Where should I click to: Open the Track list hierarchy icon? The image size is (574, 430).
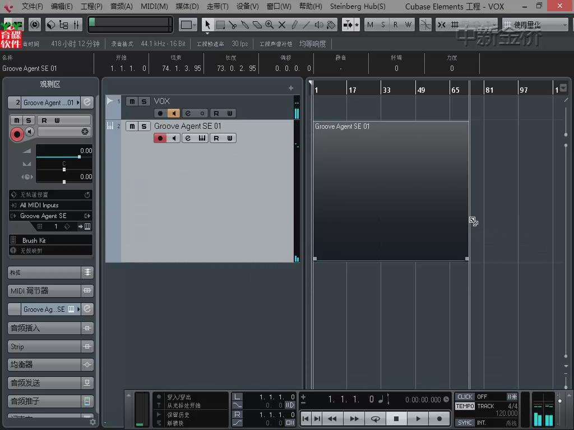click(x=64, y=25)
